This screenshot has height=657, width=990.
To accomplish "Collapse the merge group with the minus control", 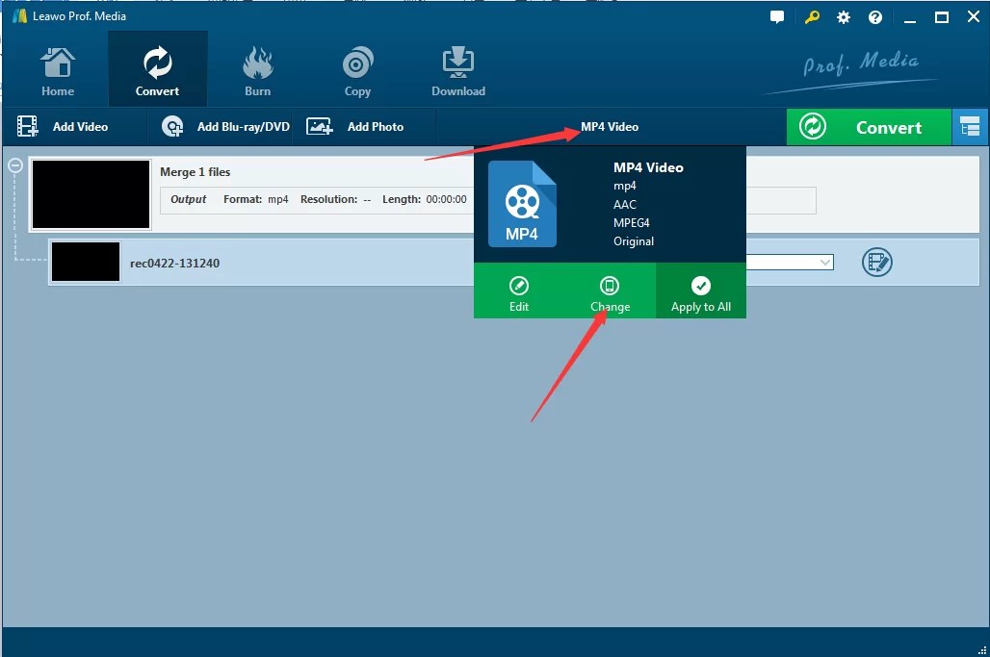I will (13, 164).
